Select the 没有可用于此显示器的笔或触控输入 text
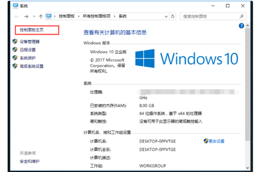The image size is (257, 172). click(171, 122)
